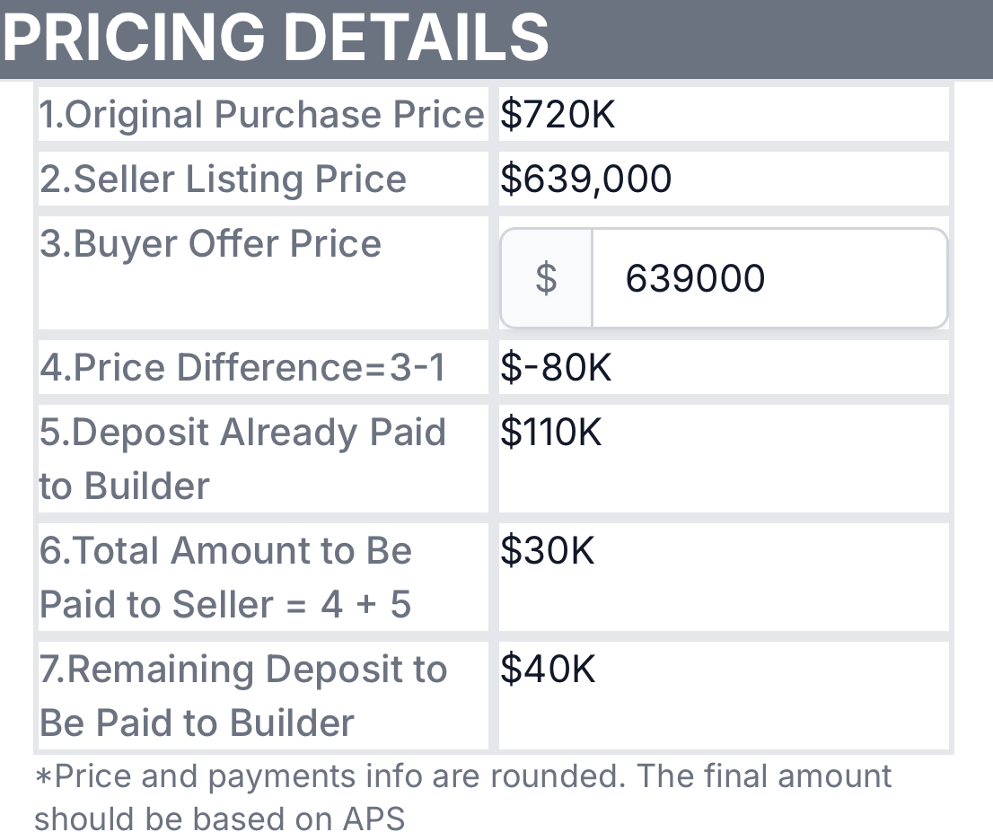Click the "3-1" formula text
This screenshot has height=832, width=993.
[417, 368]
